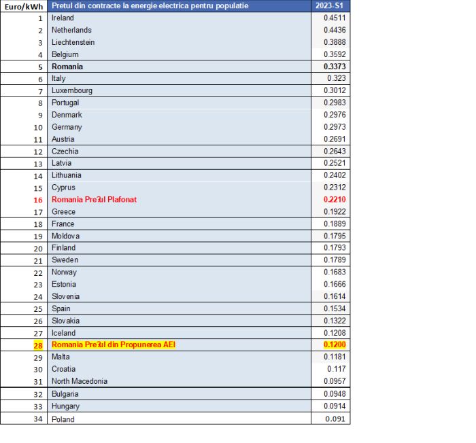Select the Poland cell
Viewport: 476px width, 443px height.
179,419
